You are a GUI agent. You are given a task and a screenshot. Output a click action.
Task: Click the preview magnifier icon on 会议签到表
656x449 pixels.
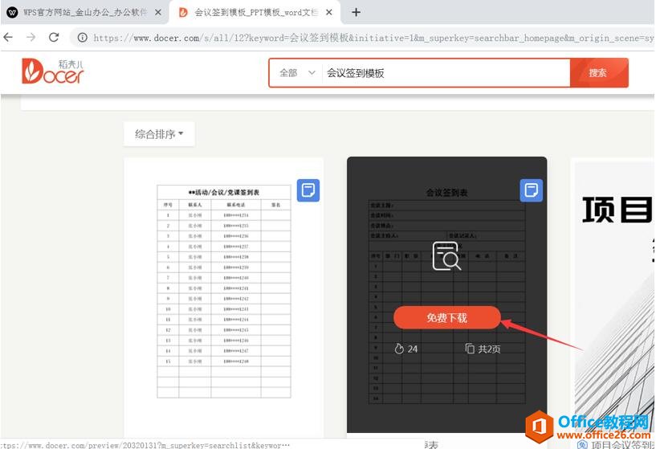[446, 255]
